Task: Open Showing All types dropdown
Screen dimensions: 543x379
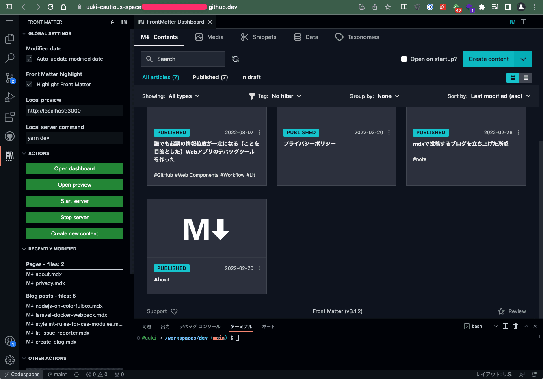Action: [184, 96]
